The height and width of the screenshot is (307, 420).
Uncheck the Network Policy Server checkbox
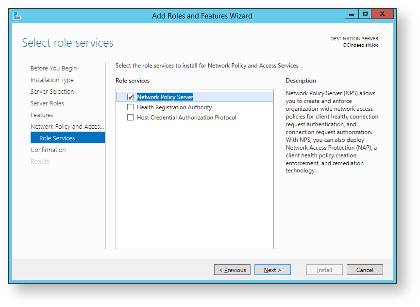click(130, 97)
